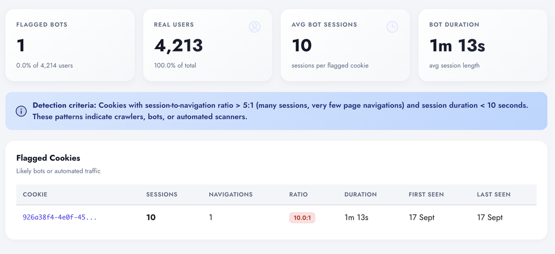Click the Last Seen column header

pyautogui.click(x=494, y=195)
